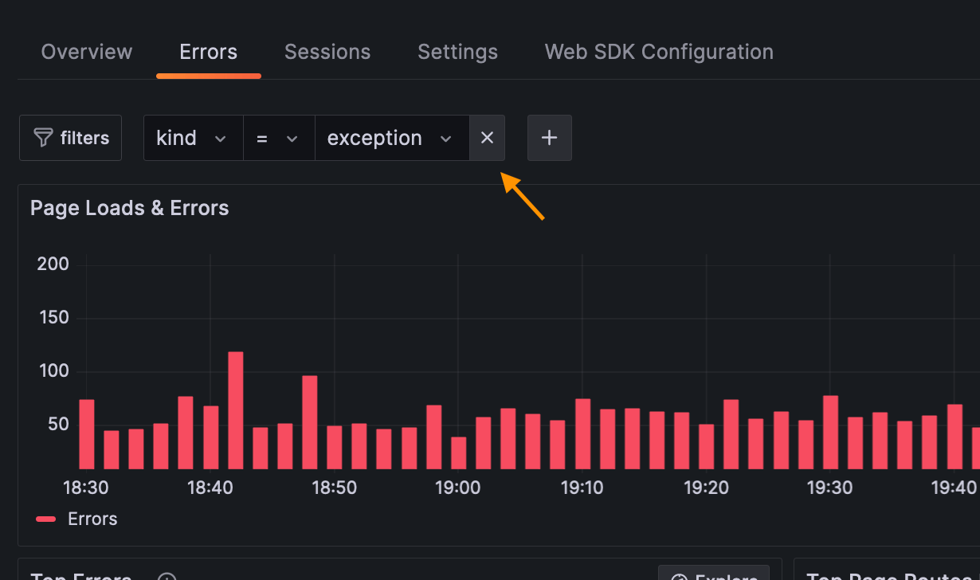Click the error bar at 18:30
980x580 pixels.
pyautogui.click(x=87, y=434)
